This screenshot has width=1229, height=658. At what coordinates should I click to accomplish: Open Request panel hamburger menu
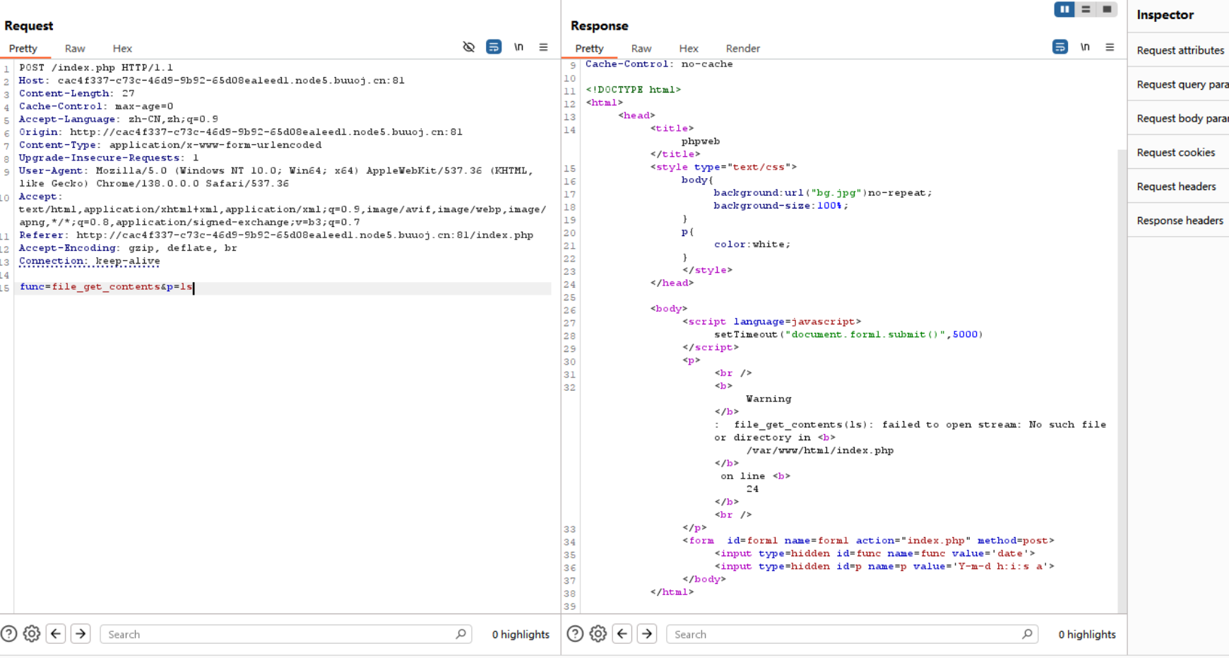click(543, 47)
